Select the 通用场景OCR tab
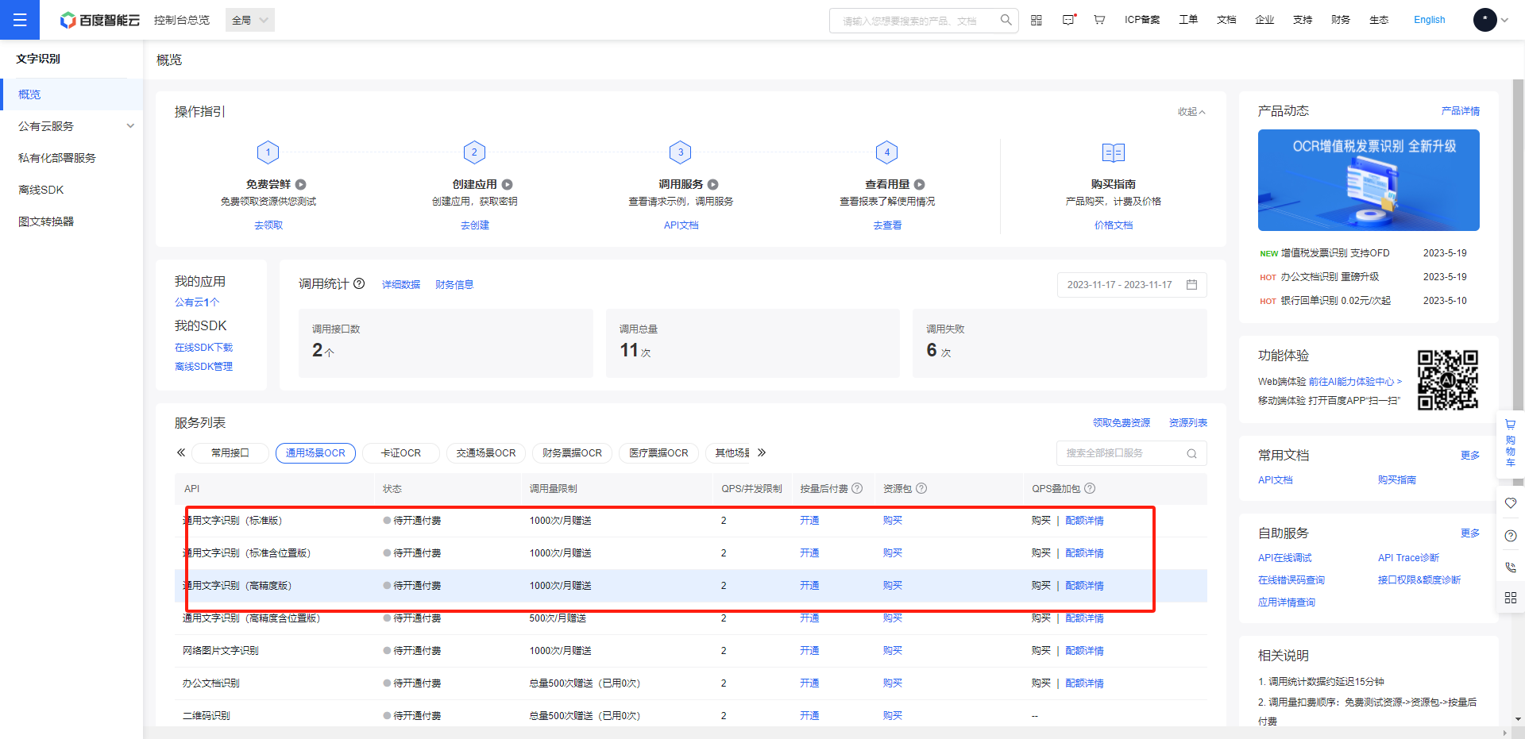Image resolution: width=1525 pixels, height=739 pixels. coord(315,453)
